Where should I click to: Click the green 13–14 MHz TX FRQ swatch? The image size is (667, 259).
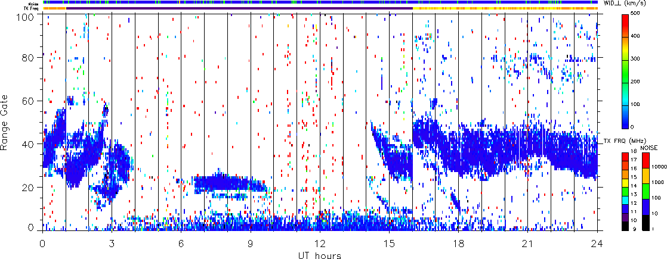click(625, 192)
